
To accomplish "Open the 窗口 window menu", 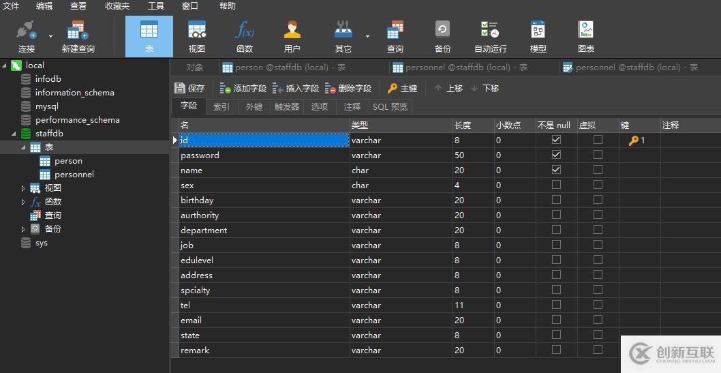I will pyautogui.click(x=190, y=6).
